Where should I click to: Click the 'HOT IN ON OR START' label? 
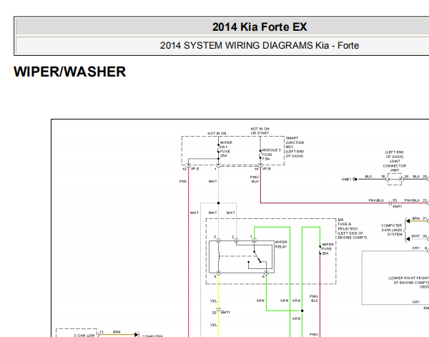[x=260, y=131]
